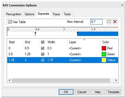Click the Layer column header sort arrow
The image size is (126, 98).
(x=84, y=39)
